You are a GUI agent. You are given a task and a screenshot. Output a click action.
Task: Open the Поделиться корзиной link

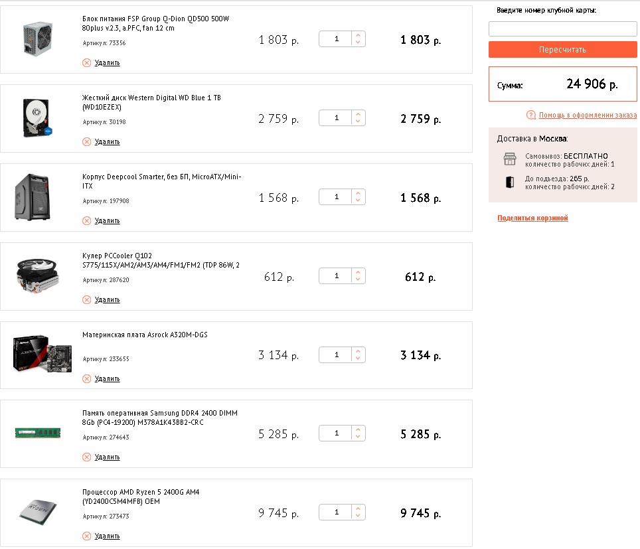click(x=532, y=218)
